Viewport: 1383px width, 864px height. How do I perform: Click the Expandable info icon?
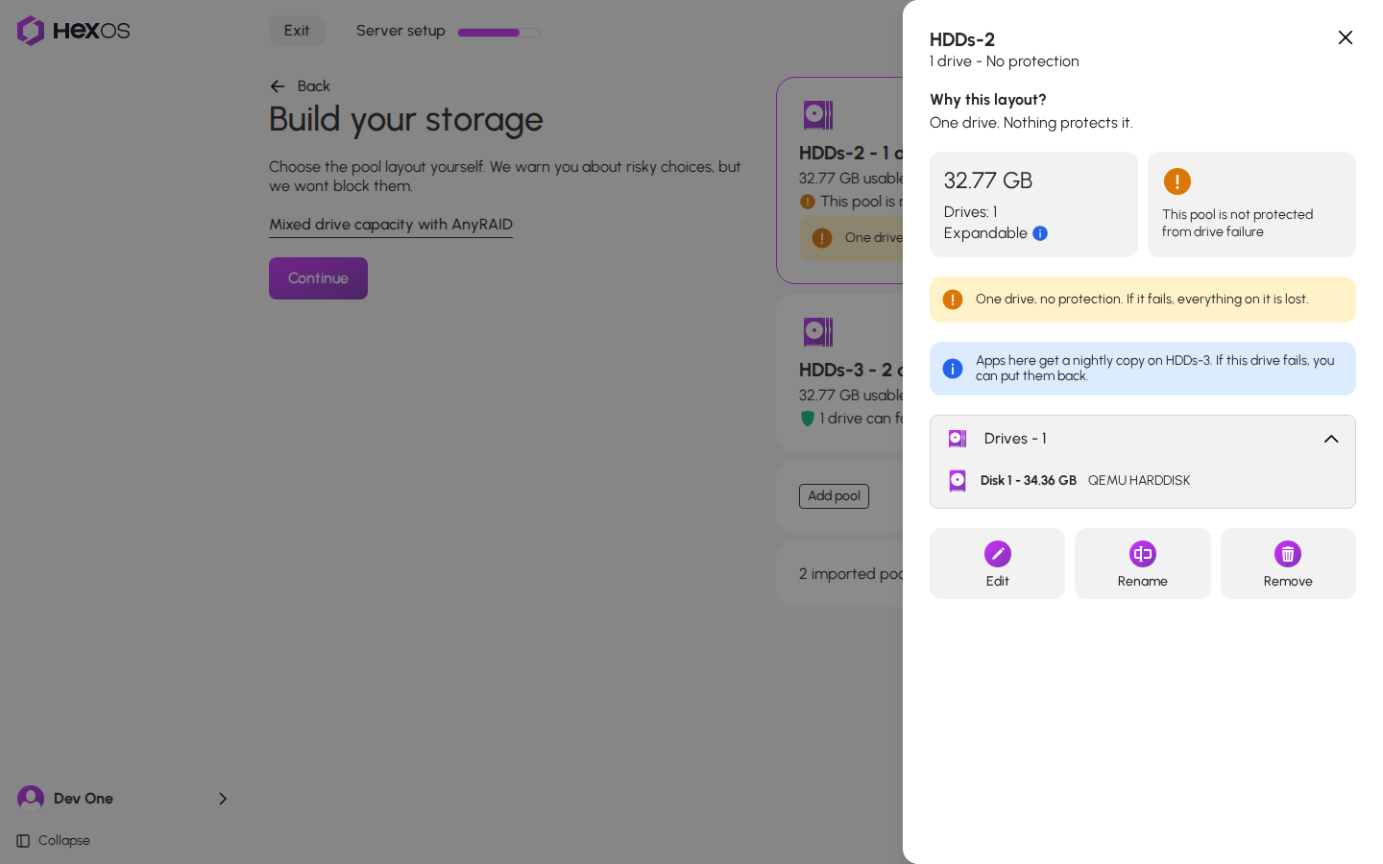(x=1040, y=233)
